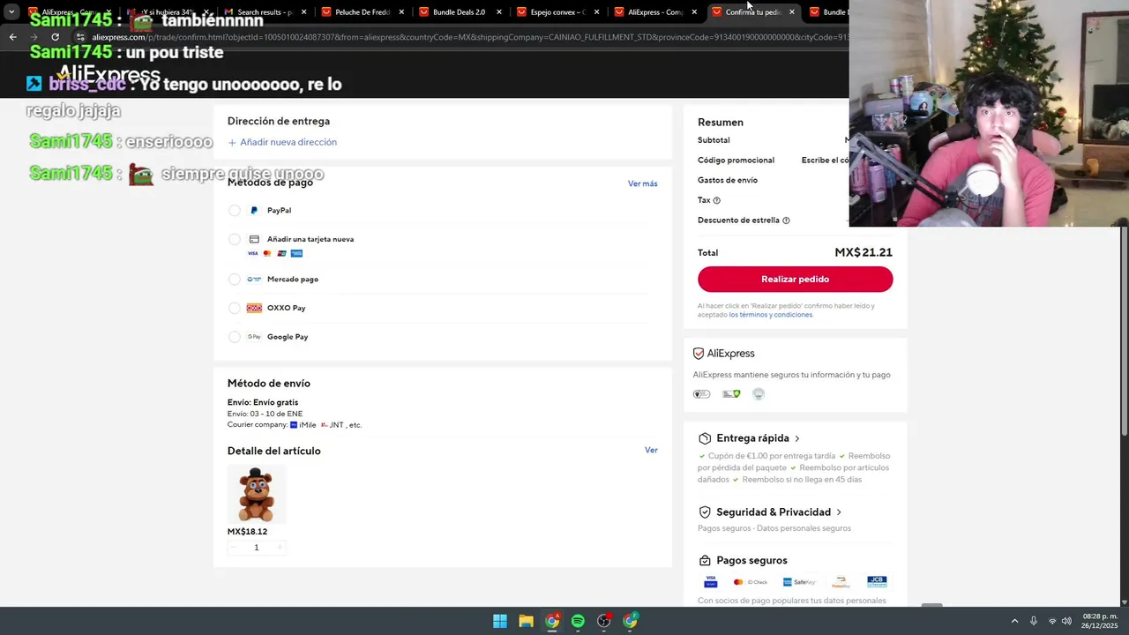Click the site info icon in address bar
This screenshot has height=635, width=1129.
(x=80, y=37)
